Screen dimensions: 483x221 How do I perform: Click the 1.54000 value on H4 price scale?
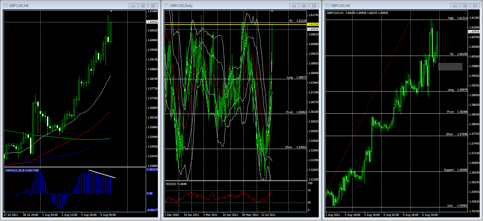coord(152,166)
